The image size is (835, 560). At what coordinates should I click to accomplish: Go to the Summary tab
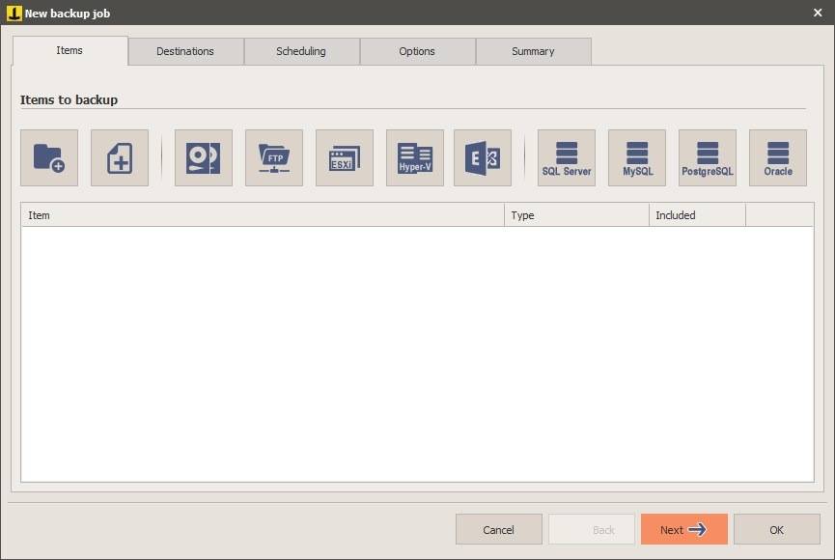533,51
